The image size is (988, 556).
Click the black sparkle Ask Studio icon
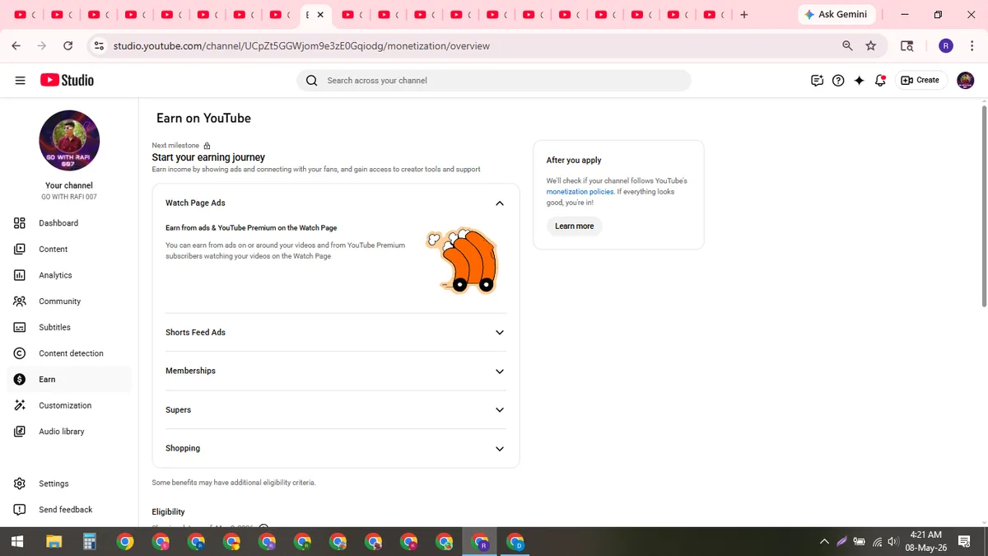[x=859, y=80]
